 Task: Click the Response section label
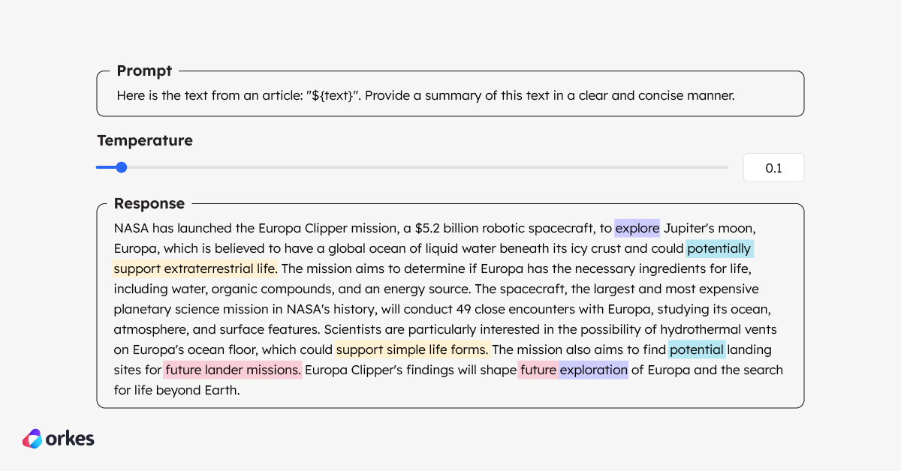[149, 204]
